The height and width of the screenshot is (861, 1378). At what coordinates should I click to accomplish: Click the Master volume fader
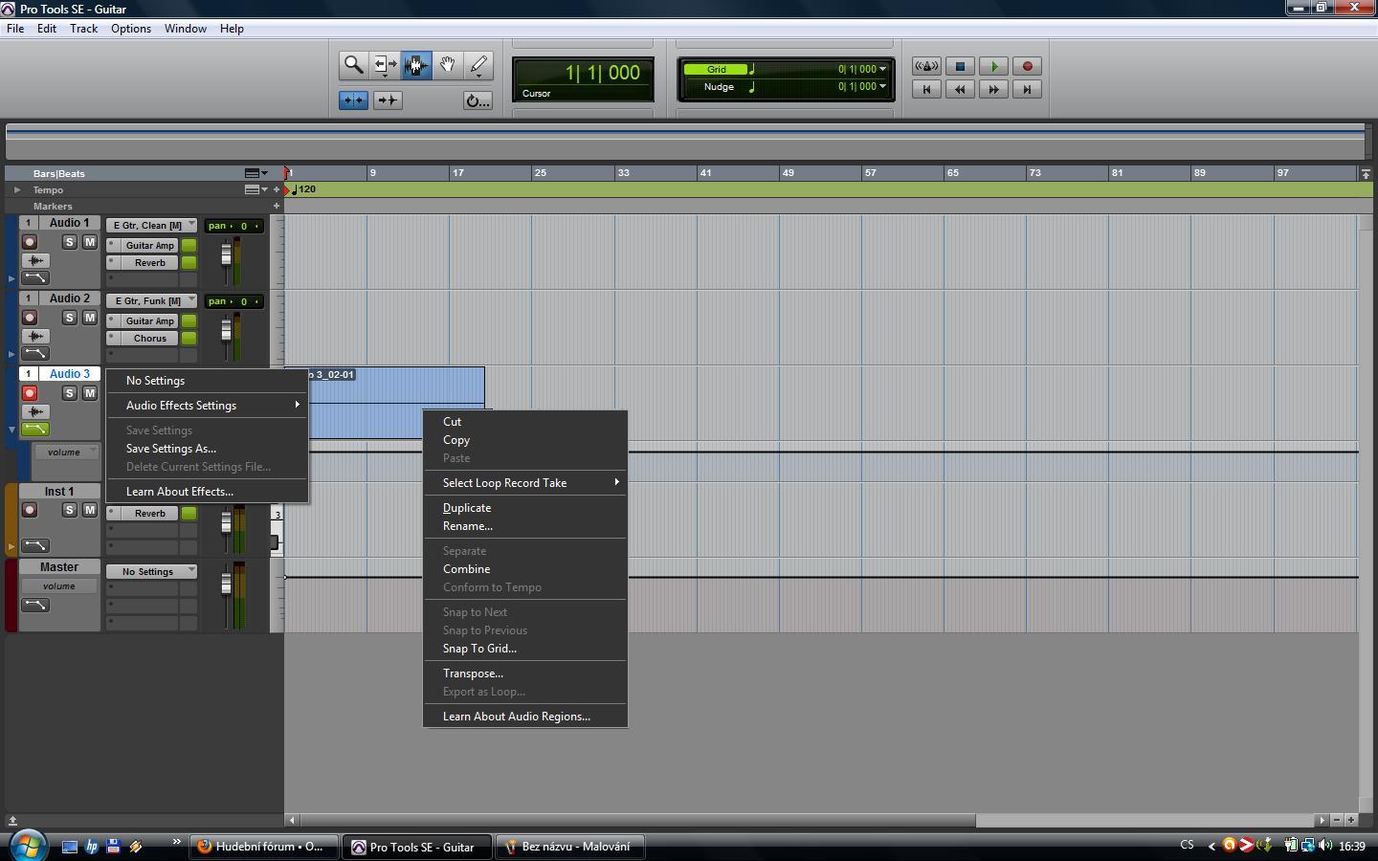(x=227, y=584)
